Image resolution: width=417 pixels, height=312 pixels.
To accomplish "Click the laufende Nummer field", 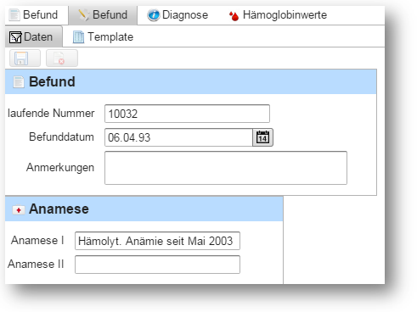I will click(187, 114).
